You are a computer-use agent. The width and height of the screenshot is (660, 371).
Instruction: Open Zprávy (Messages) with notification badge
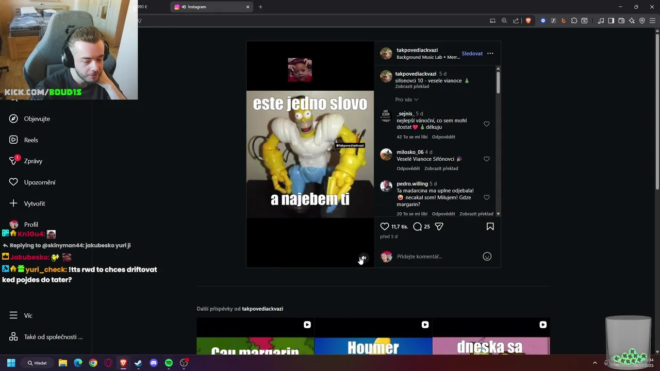25,161
